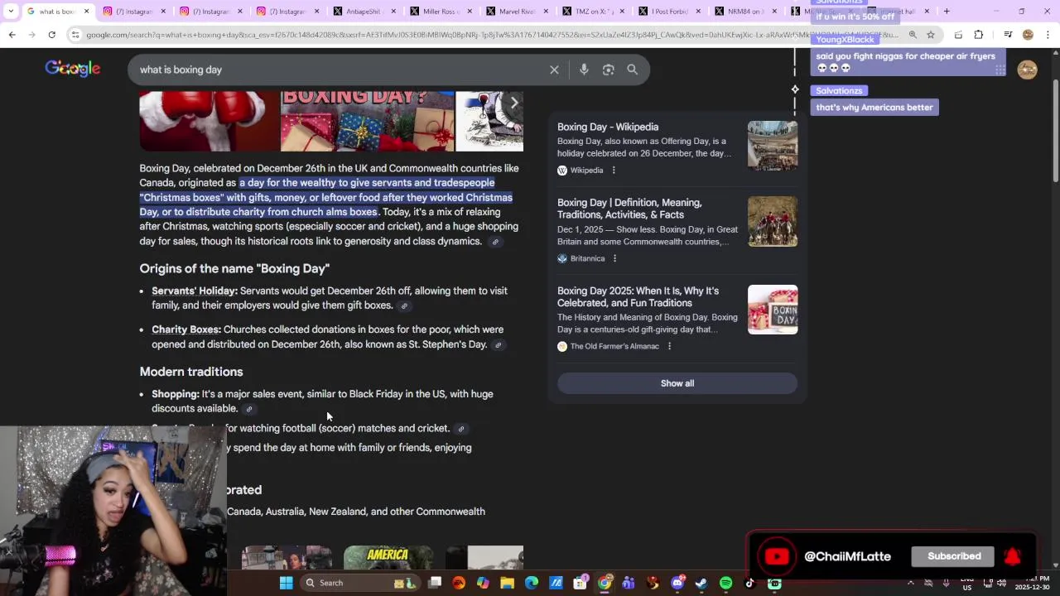
Task: Click the Servants' Holiday underlined term
Action: point(195,291)
